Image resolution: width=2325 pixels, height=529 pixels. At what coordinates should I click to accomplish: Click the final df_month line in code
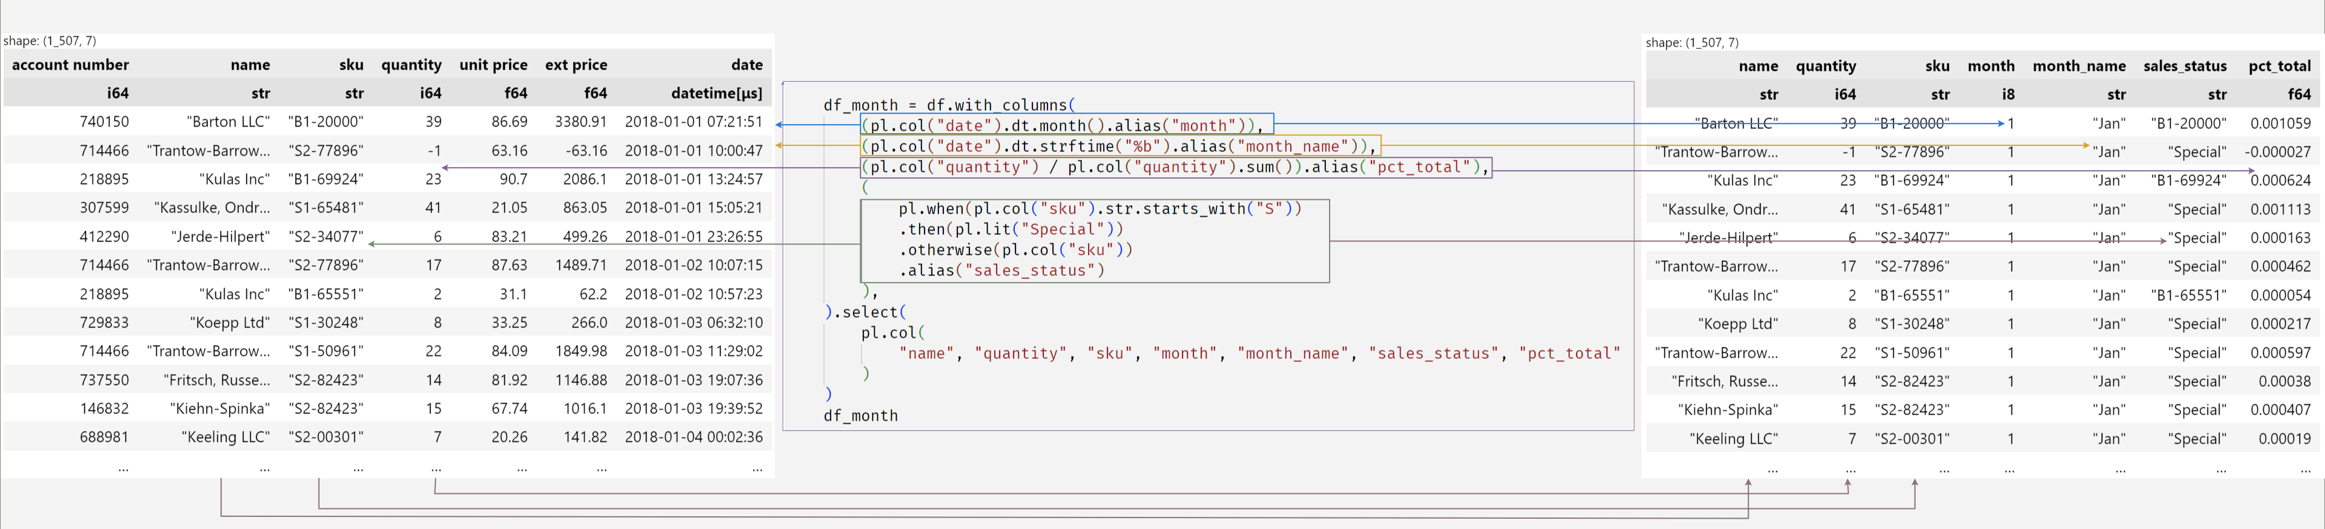pyautogui.click(x=860, y=415)
